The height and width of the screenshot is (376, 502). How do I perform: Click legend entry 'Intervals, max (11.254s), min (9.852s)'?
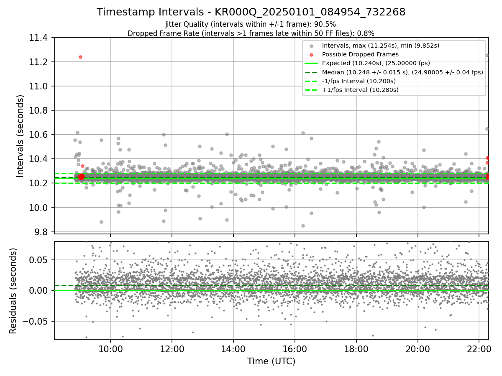[x=380, y=46]
